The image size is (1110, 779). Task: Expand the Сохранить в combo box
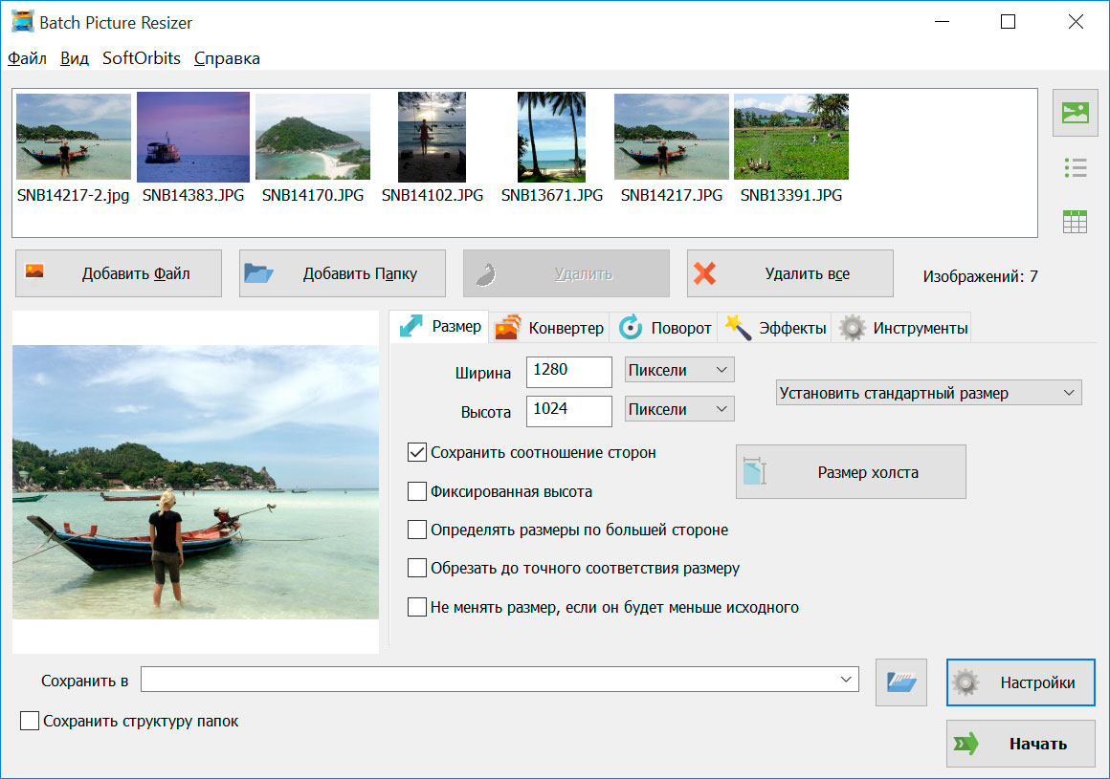[846, 679]
